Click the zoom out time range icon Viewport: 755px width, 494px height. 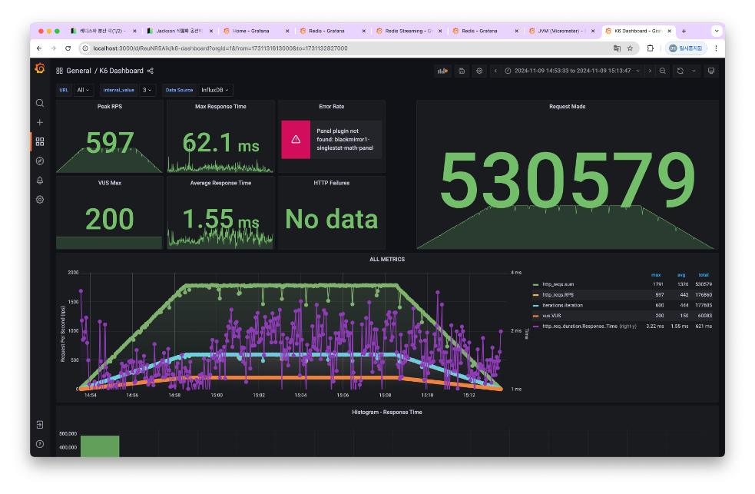[664, 71]
